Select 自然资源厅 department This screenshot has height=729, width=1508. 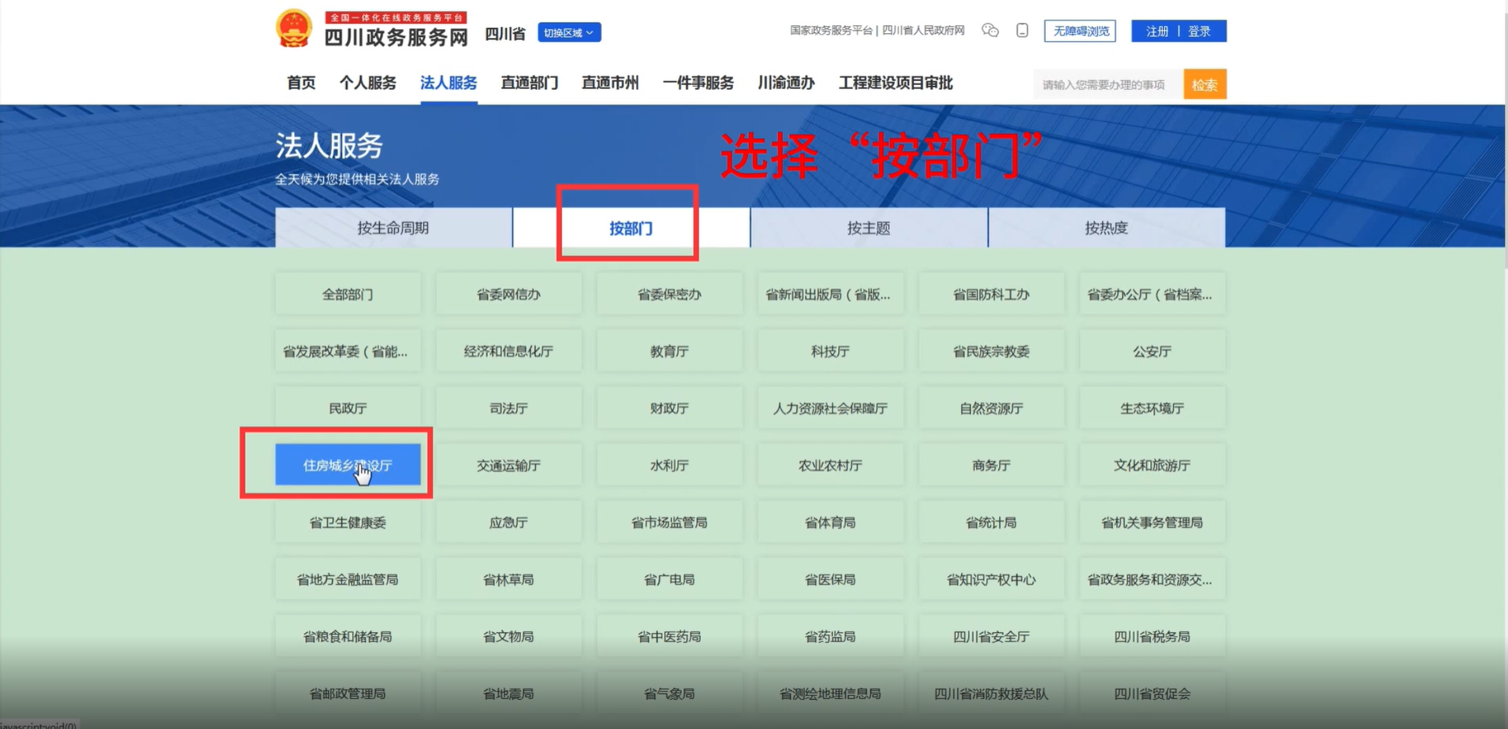tap(991, 407)
